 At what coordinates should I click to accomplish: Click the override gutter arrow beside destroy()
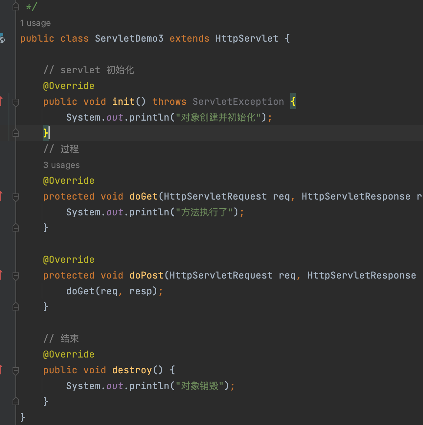tap(1, 370)
